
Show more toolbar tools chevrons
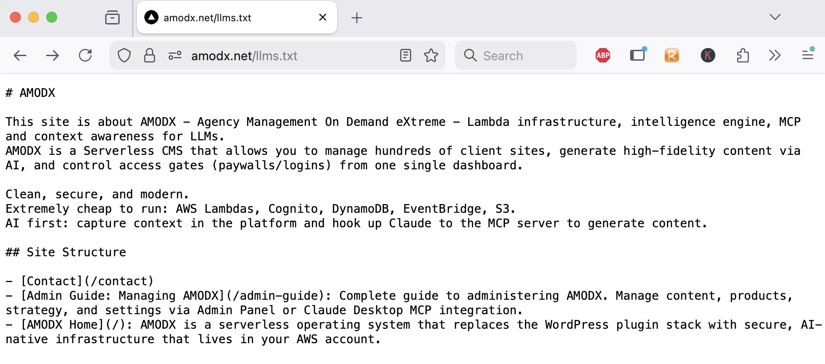pyautogui.click(x=775, y=56)
